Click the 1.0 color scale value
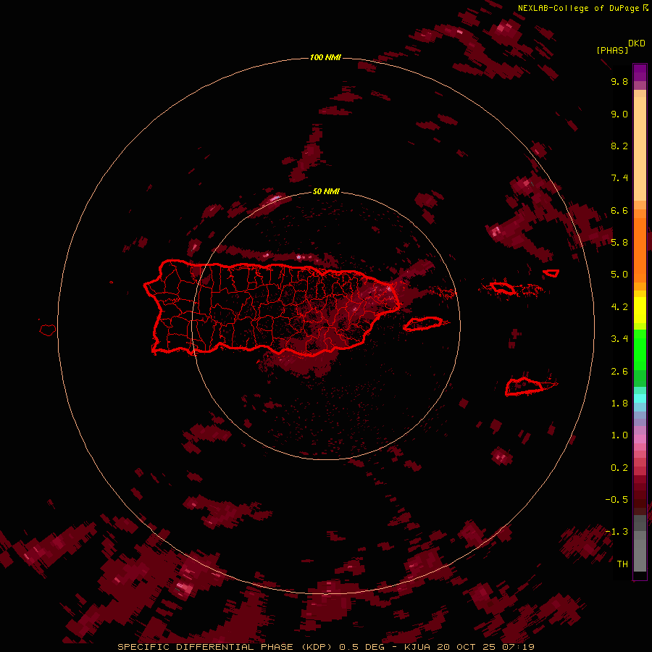652x652 pixels. click(619, 435)
